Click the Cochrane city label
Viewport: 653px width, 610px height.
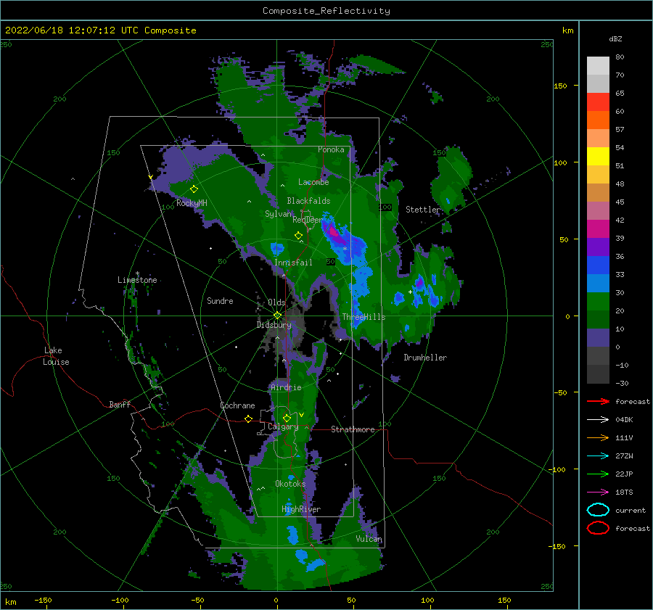(237, 405)
